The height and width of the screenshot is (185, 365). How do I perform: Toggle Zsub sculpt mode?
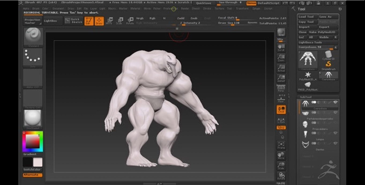click(x=194, y=19)
